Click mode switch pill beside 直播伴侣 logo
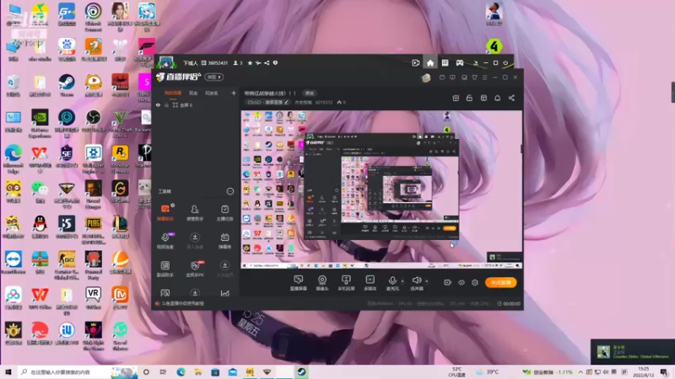The height and width of the screenshot is (379, 675). pyautogui.click(x=214, y=77)
